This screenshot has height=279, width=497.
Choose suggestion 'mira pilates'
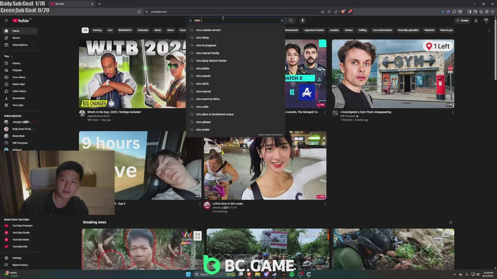(235, 122)
